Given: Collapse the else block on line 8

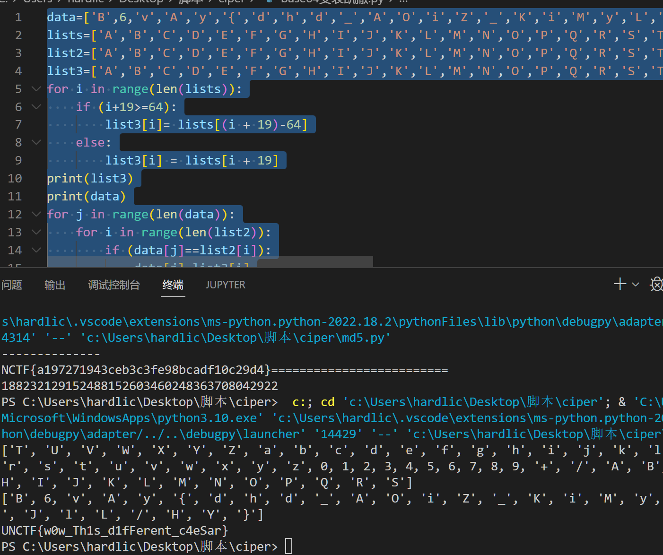Looking at the screenshot, I should pos(35,142).
